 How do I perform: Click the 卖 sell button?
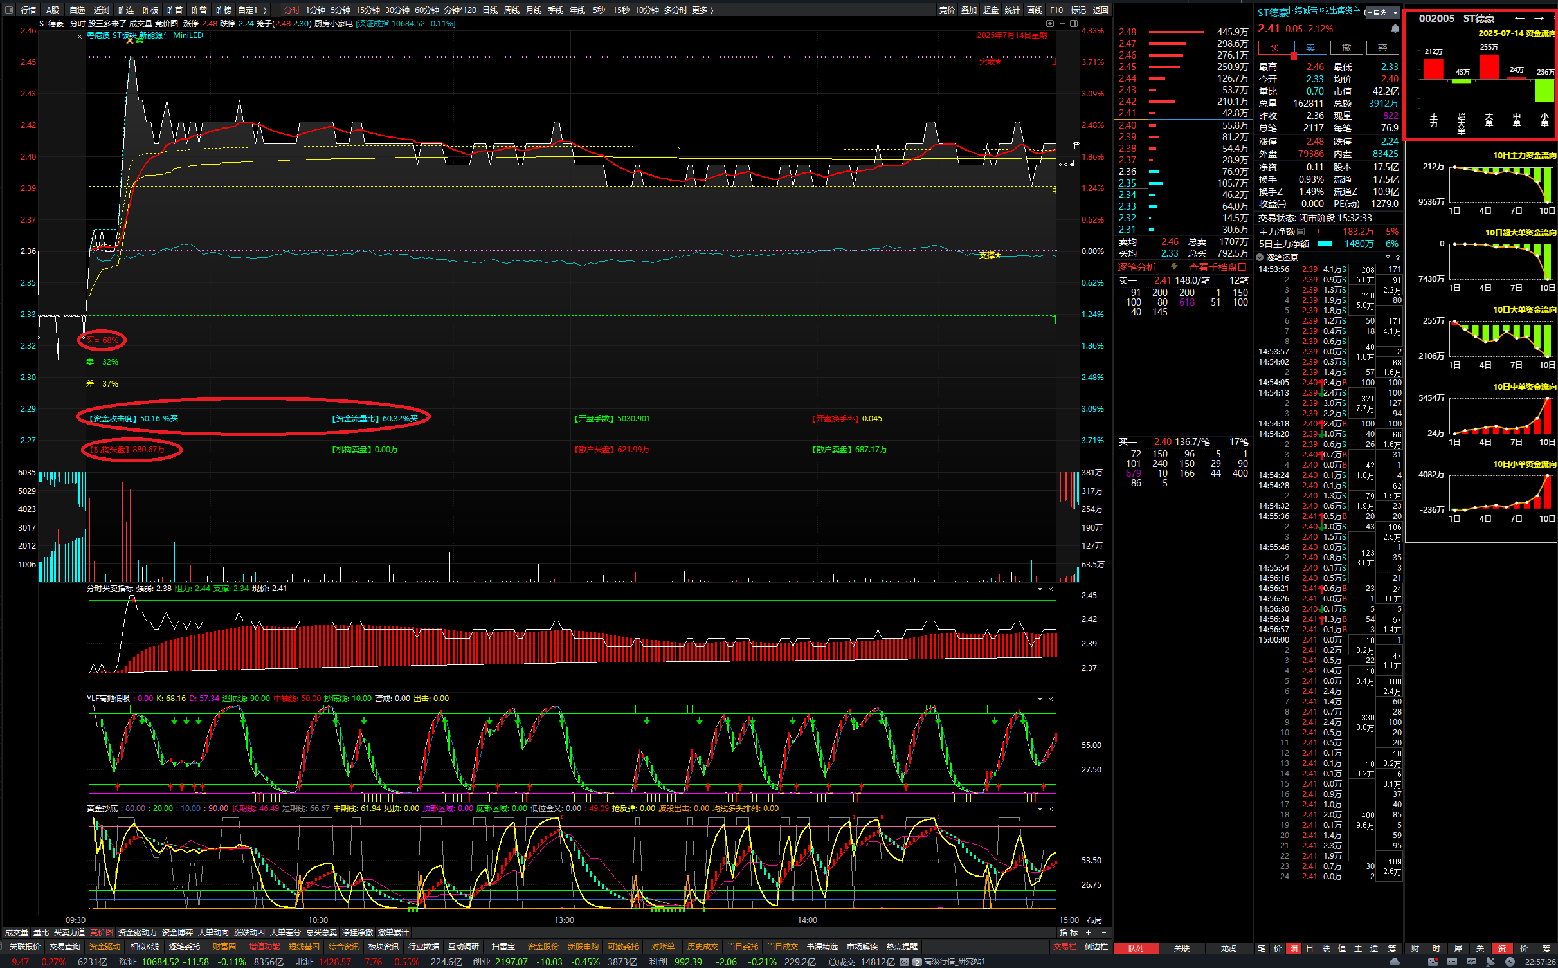[1310, 48]
